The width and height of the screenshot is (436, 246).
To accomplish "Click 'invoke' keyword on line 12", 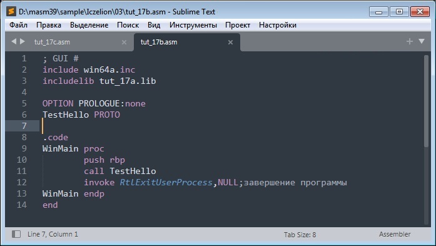I will (99, 183).
